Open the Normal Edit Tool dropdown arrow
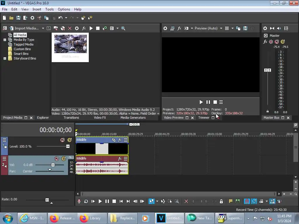The width and height of the screenshot is (299, 224). coord(157,201)
